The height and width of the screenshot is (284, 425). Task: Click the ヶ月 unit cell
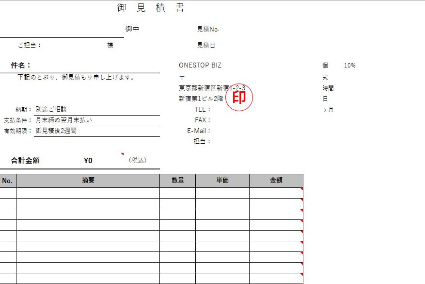[x=328, y=109]
